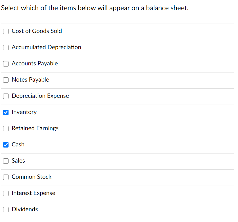Enable the Common Stock checkbox
The image size is (238, 222).
(6, 177)
